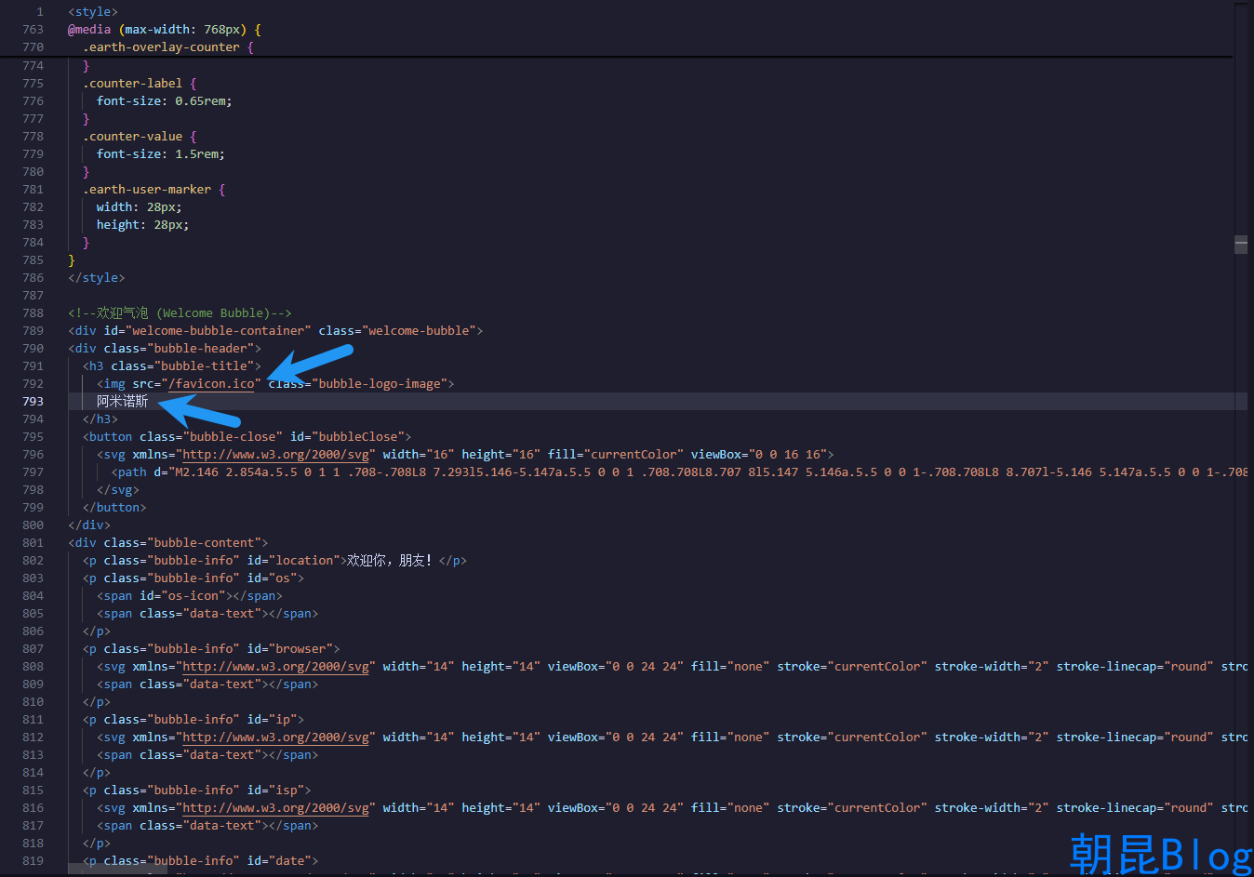Image resolution: width=1254 pixels, height=877 pixels.
Task: Click the '.earth-user-marker' selector
Action: point(147,189)
